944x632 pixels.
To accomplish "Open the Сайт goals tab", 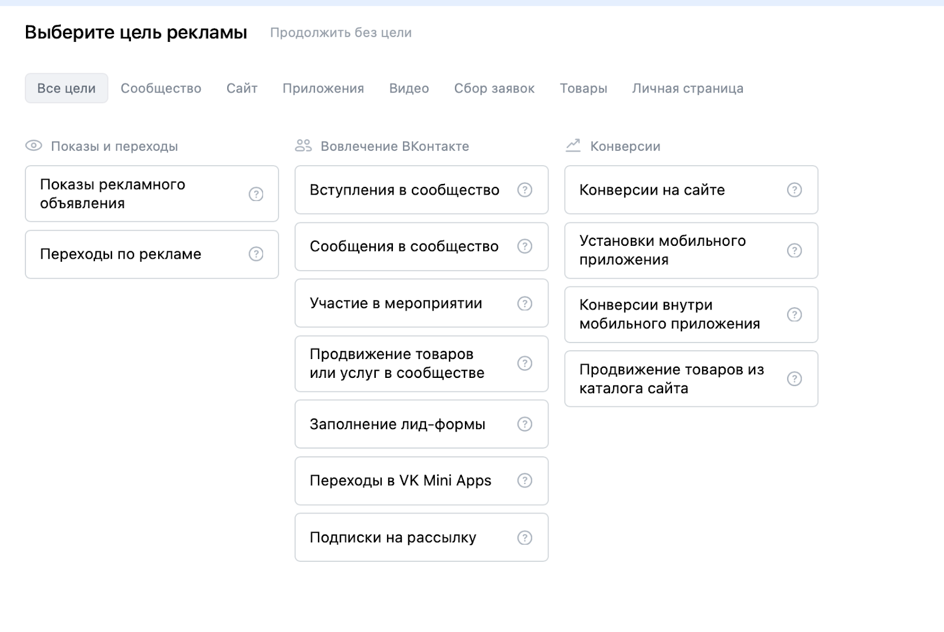I will tap(242, 88).
